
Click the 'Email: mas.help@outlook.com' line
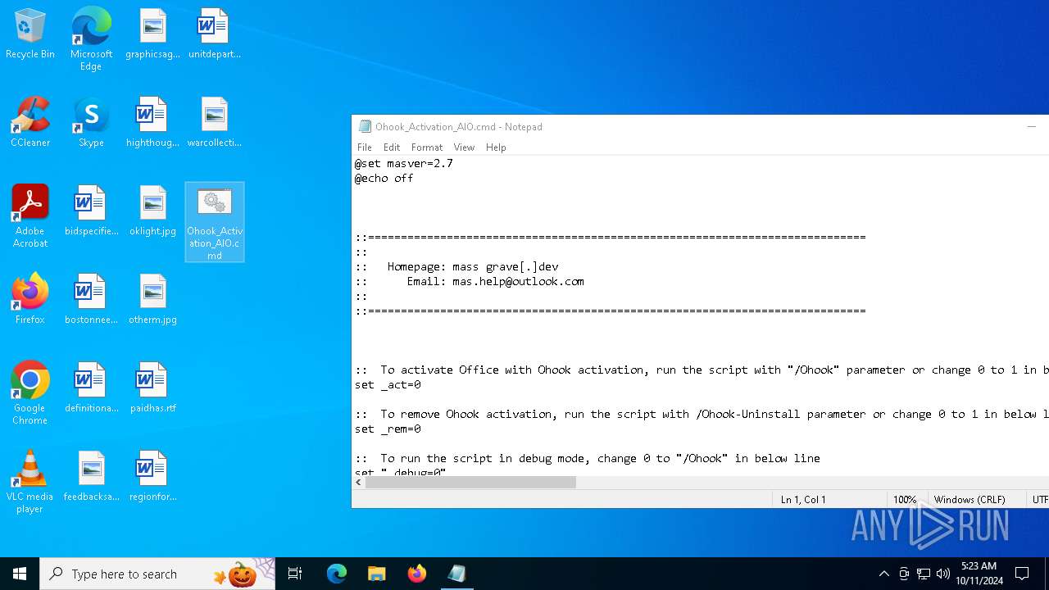tap(495, 281)
